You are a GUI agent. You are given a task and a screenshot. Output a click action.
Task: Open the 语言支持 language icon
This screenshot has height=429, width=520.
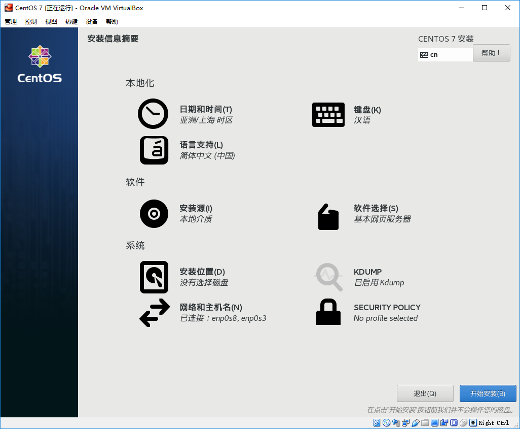pyautogui.click(x=154, y=150)
